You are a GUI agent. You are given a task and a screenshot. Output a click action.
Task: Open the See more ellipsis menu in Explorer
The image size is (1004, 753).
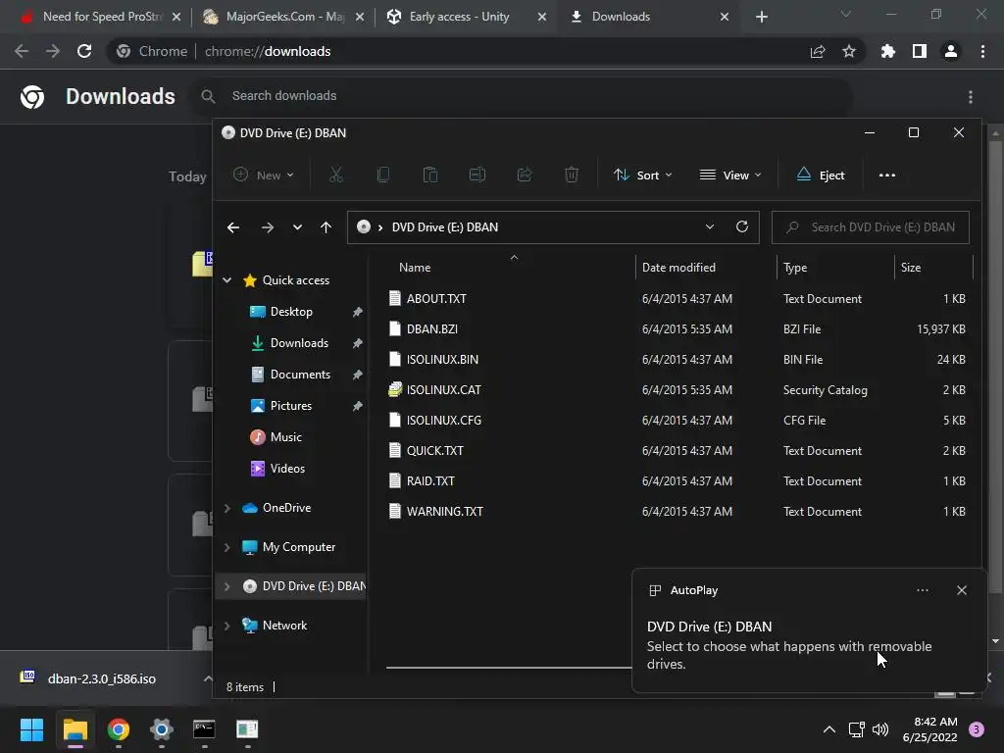[886, 175]
